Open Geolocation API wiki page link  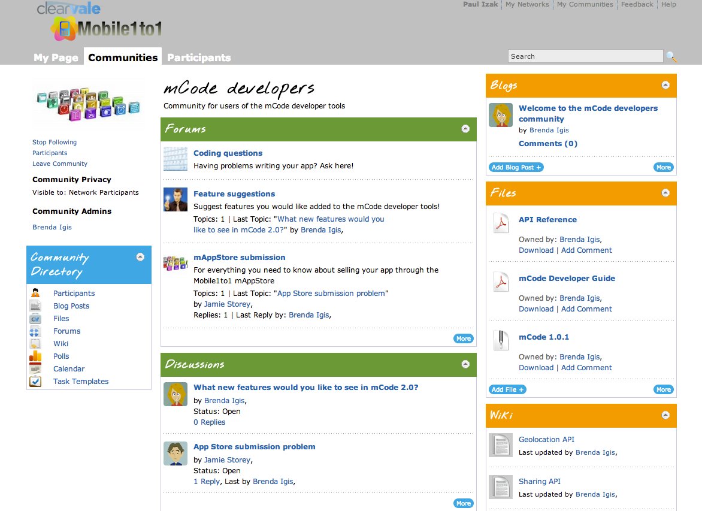(x=546, y=440)
